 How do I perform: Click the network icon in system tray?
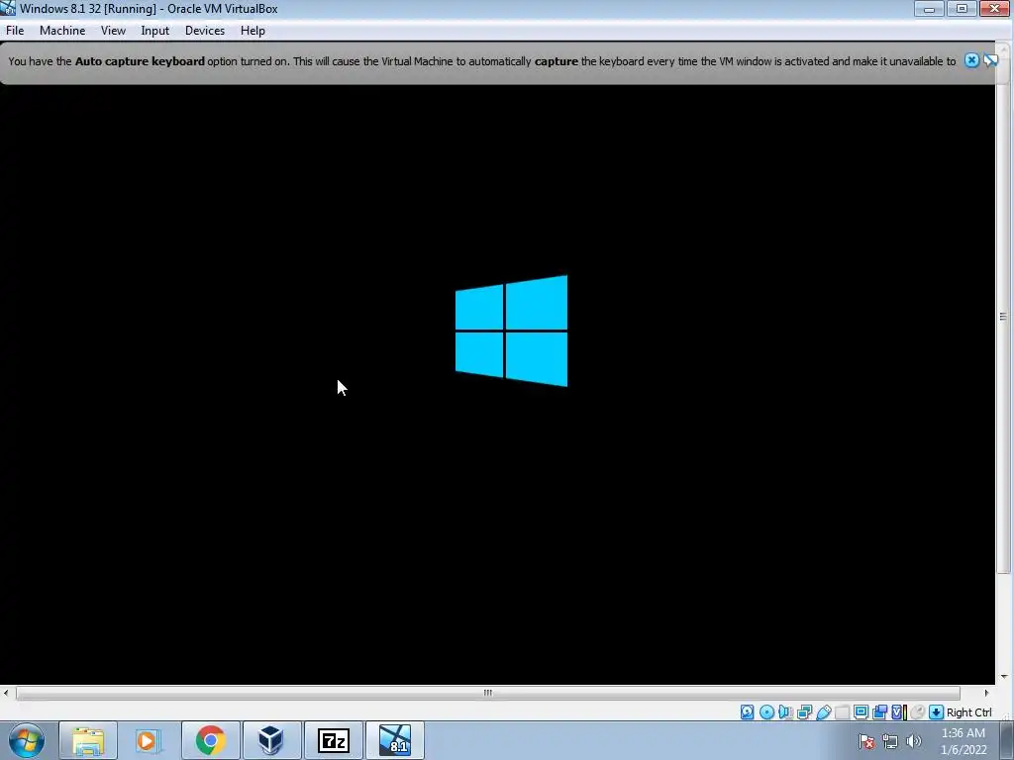tap(890, 741)
